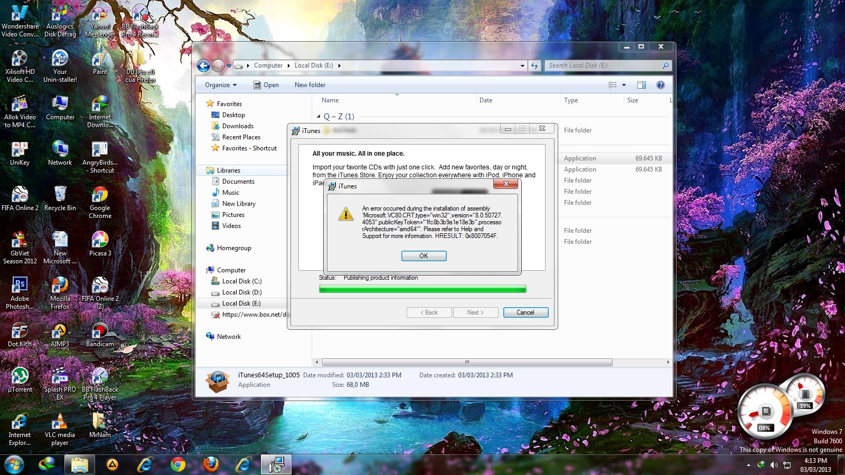Collapse the Q – Z group

(x=318, y=116)
